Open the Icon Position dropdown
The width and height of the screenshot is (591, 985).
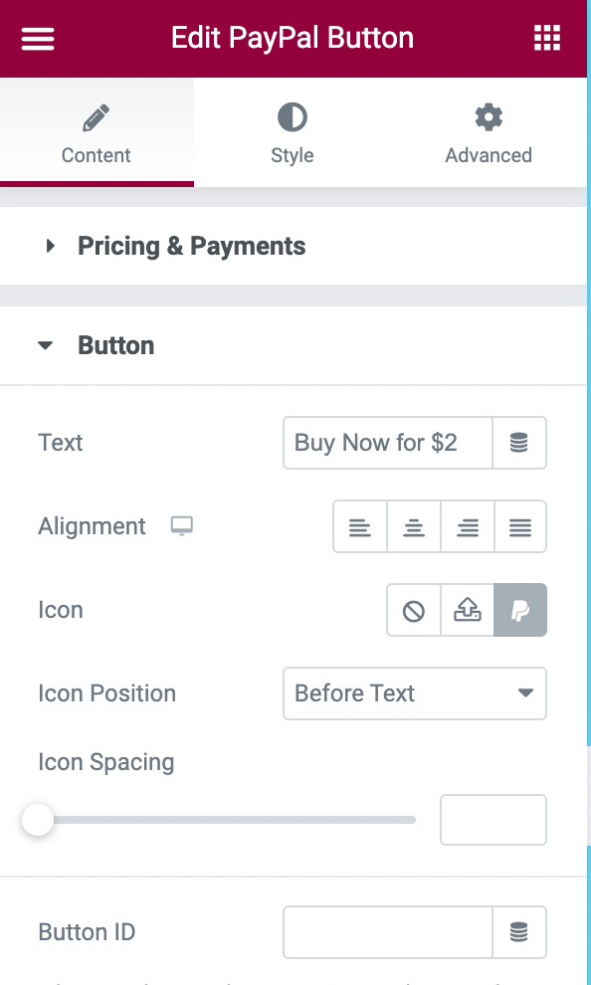[415, 693]
